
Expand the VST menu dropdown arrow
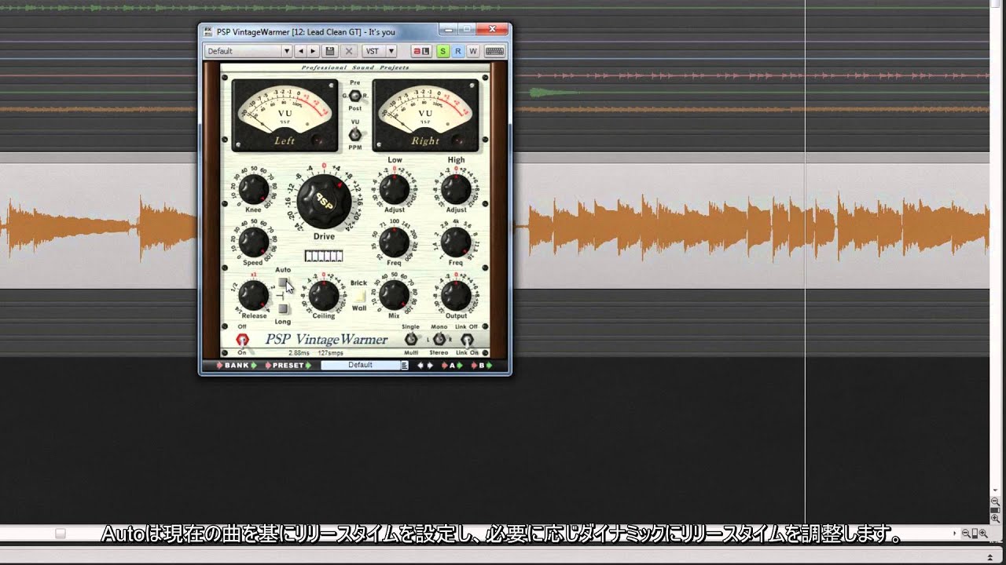click(391, 51)
